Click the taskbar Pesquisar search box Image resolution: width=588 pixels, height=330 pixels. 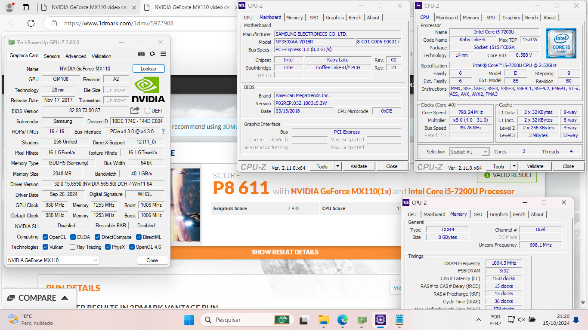247,320
